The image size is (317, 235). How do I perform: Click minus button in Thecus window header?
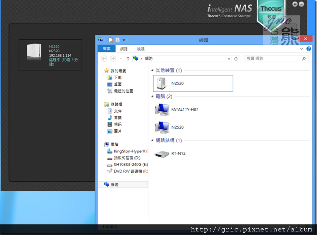[x=301, y=4]
